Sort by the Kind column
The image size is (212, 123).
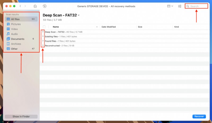[176, 27]
